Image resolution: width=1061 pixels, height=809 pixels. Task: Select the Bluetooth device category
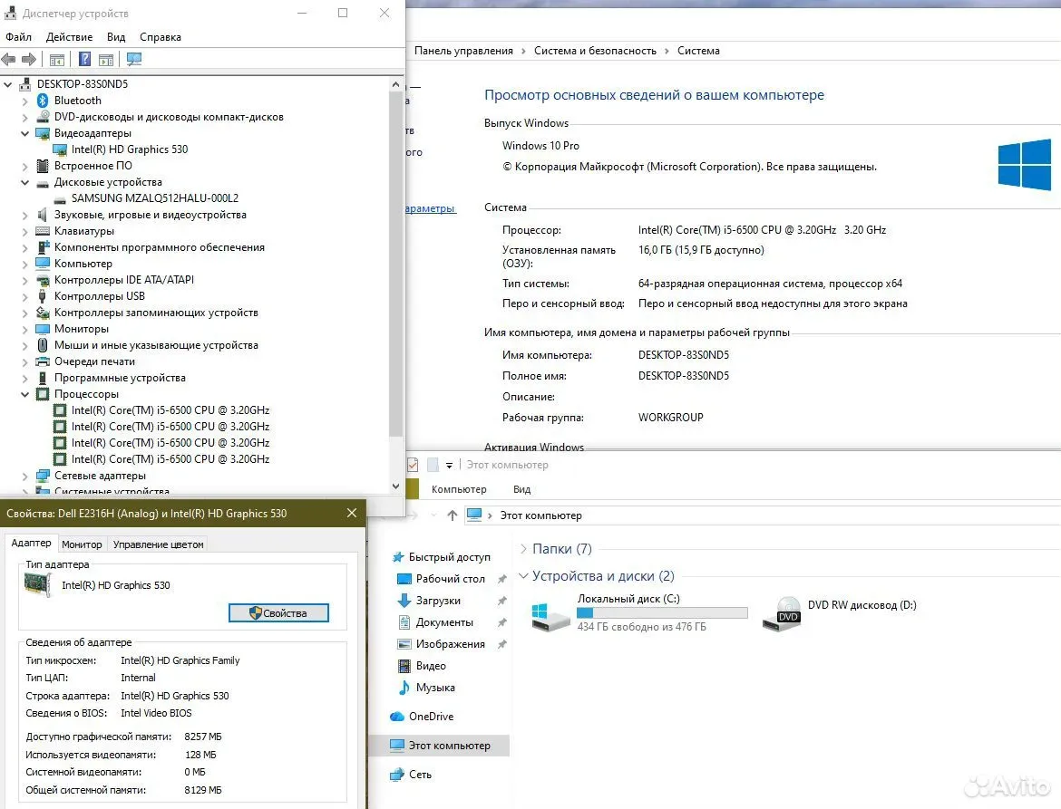point(77,100)
